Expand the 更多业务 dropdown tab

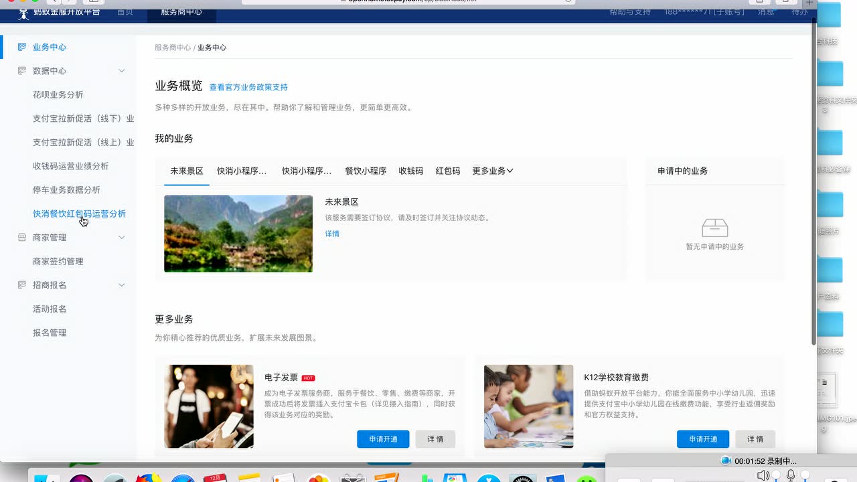click(x=493, y=171)
